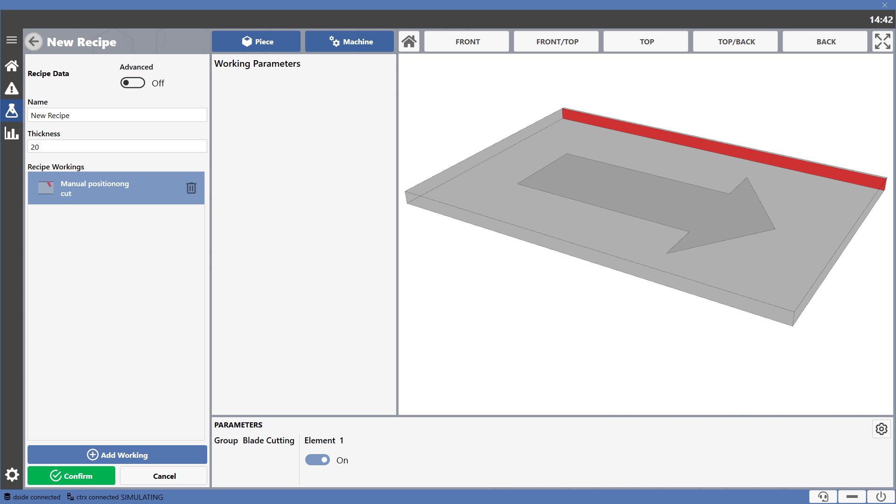This screenshot has height=504, width=896.
Task: Click the Thickness input field
Action: pyautogui.click(x=117, y=147)
